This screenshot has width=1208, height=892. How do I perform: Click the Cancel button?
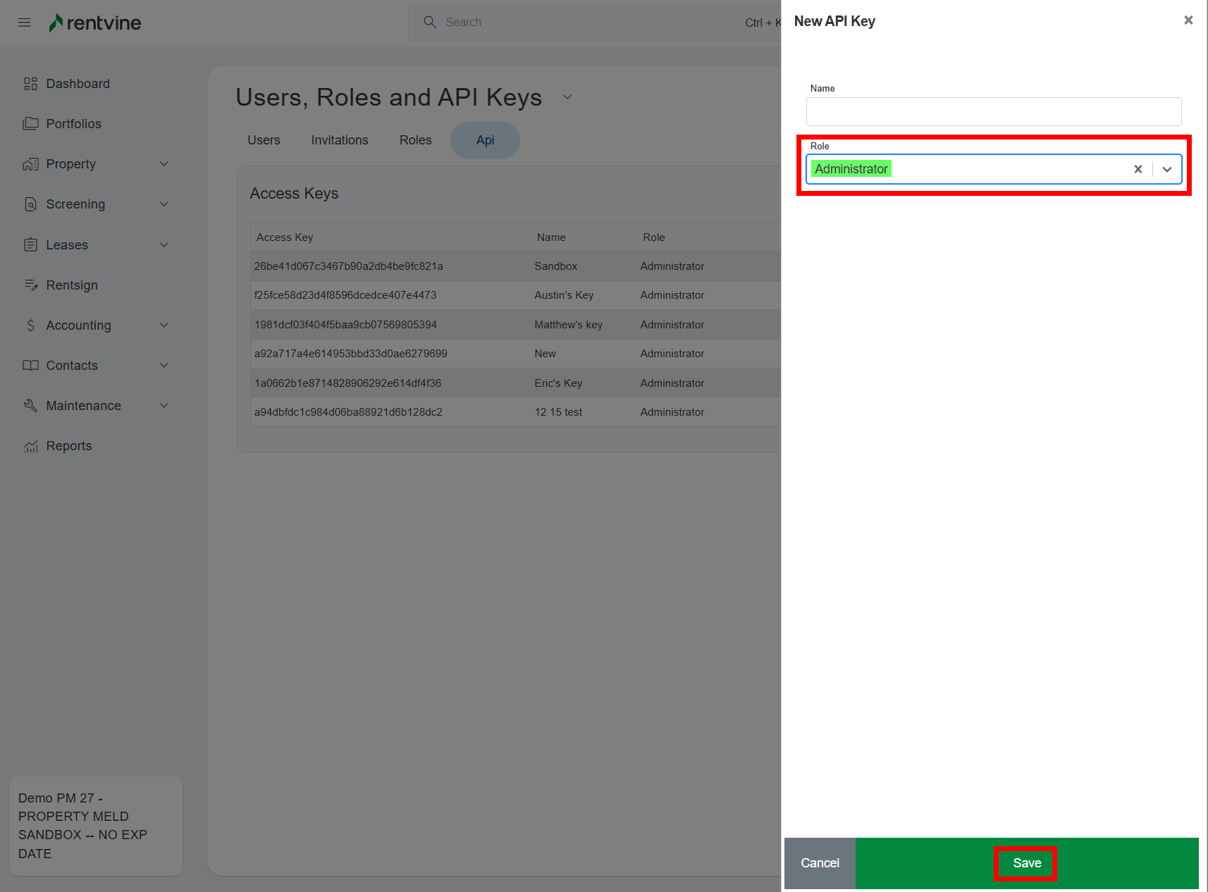(x=820, y=863)
